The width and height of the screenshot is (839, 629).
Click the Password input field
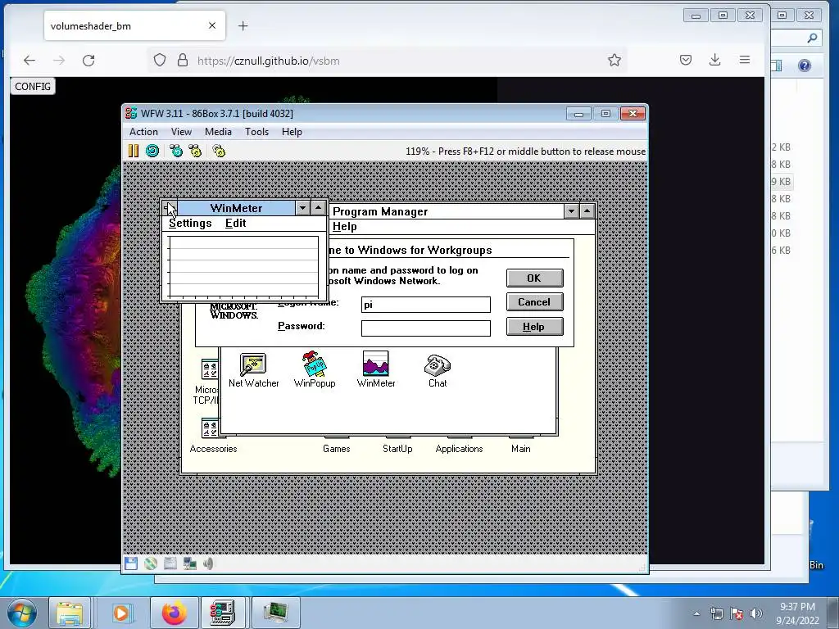click(x=426, y=328)
